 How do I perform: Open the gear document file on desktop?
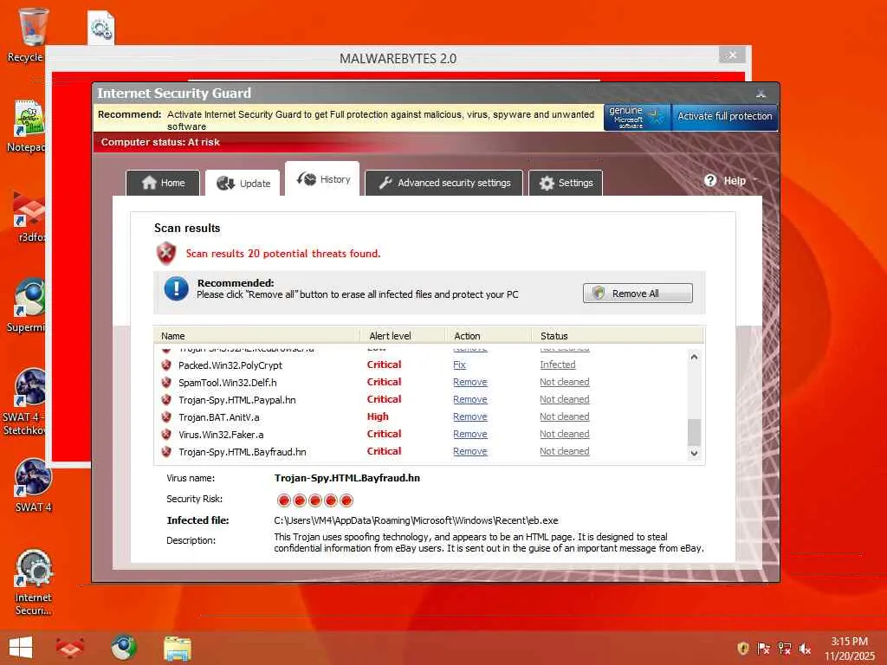pyautogui.click(x=101, y=28)
